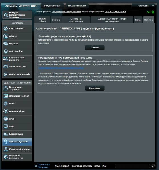Click the Загальний section header
Screen dimensions: 159x170
(17, 23)
